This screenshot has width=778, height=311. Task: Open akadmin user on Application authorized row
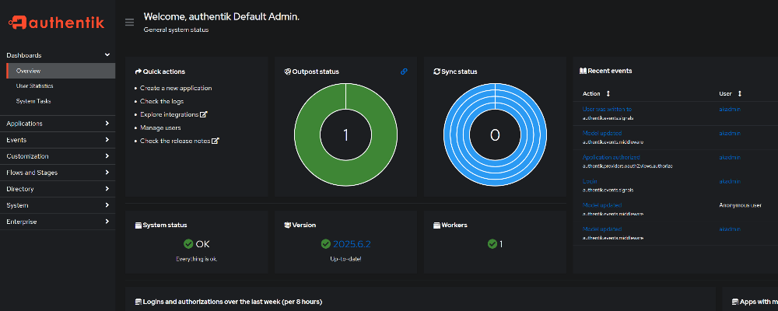tap(730, 157)
